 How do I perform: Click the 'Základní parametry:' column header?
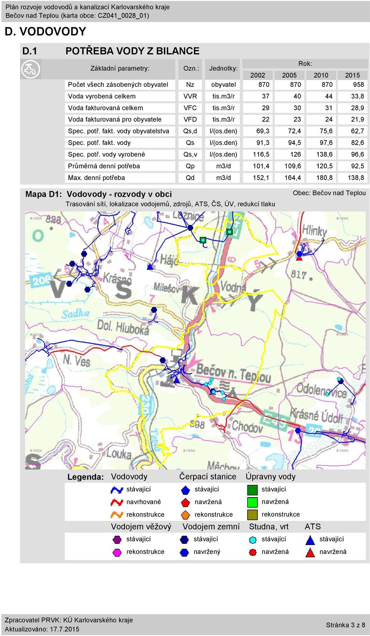(x=120, y=68)
